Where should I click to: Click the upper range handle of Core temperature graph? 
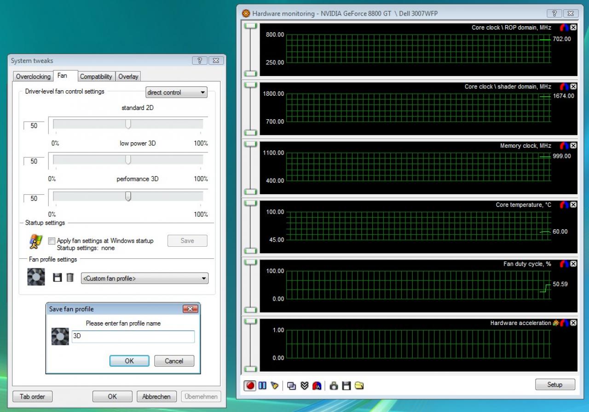250,203
